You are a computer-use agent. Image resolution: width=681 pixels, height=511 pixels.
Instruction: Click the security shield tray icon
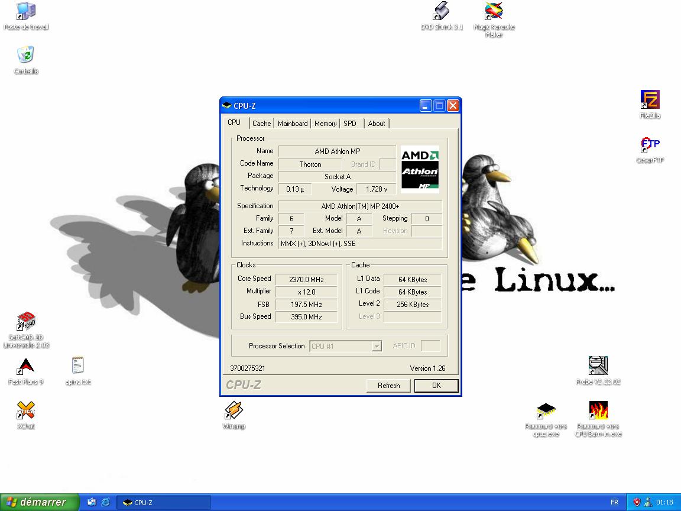point(637,502)
